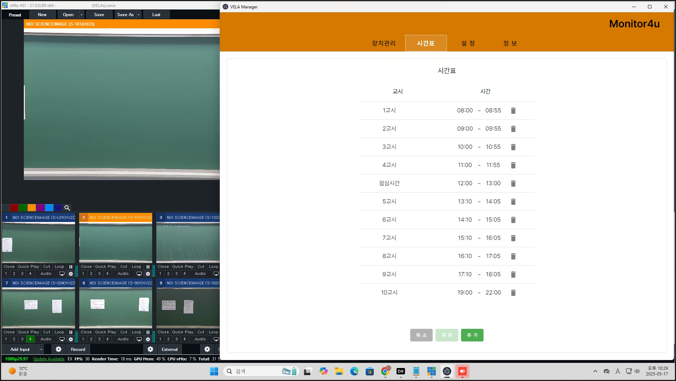Delete the 7교시 timetable row
The height and width of the screenshot is (381, 676).
click(513, 238)
